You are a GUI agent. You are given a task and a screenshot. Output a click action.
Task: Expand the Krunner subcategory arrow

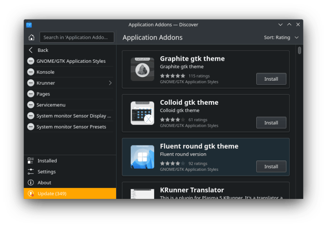click(110, 83)
